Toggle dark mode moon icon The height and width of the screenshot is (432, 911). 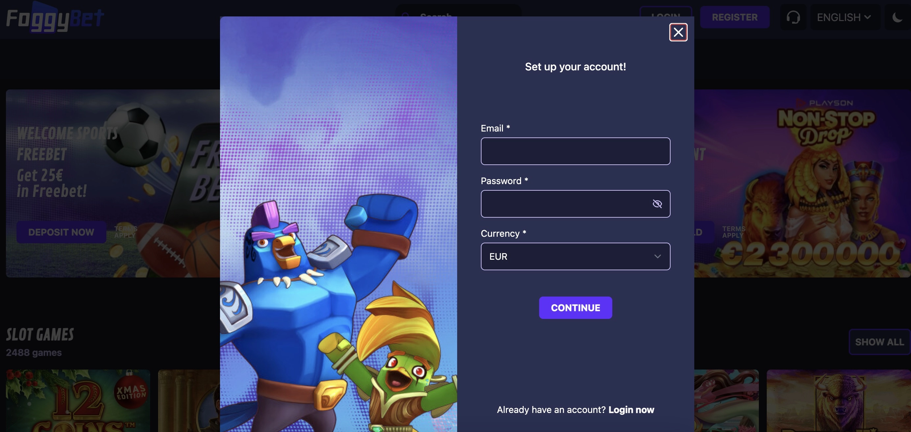click(897, 17)
